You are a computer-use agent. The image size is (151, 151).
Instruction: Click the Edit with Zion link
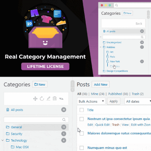pos(141,125)
